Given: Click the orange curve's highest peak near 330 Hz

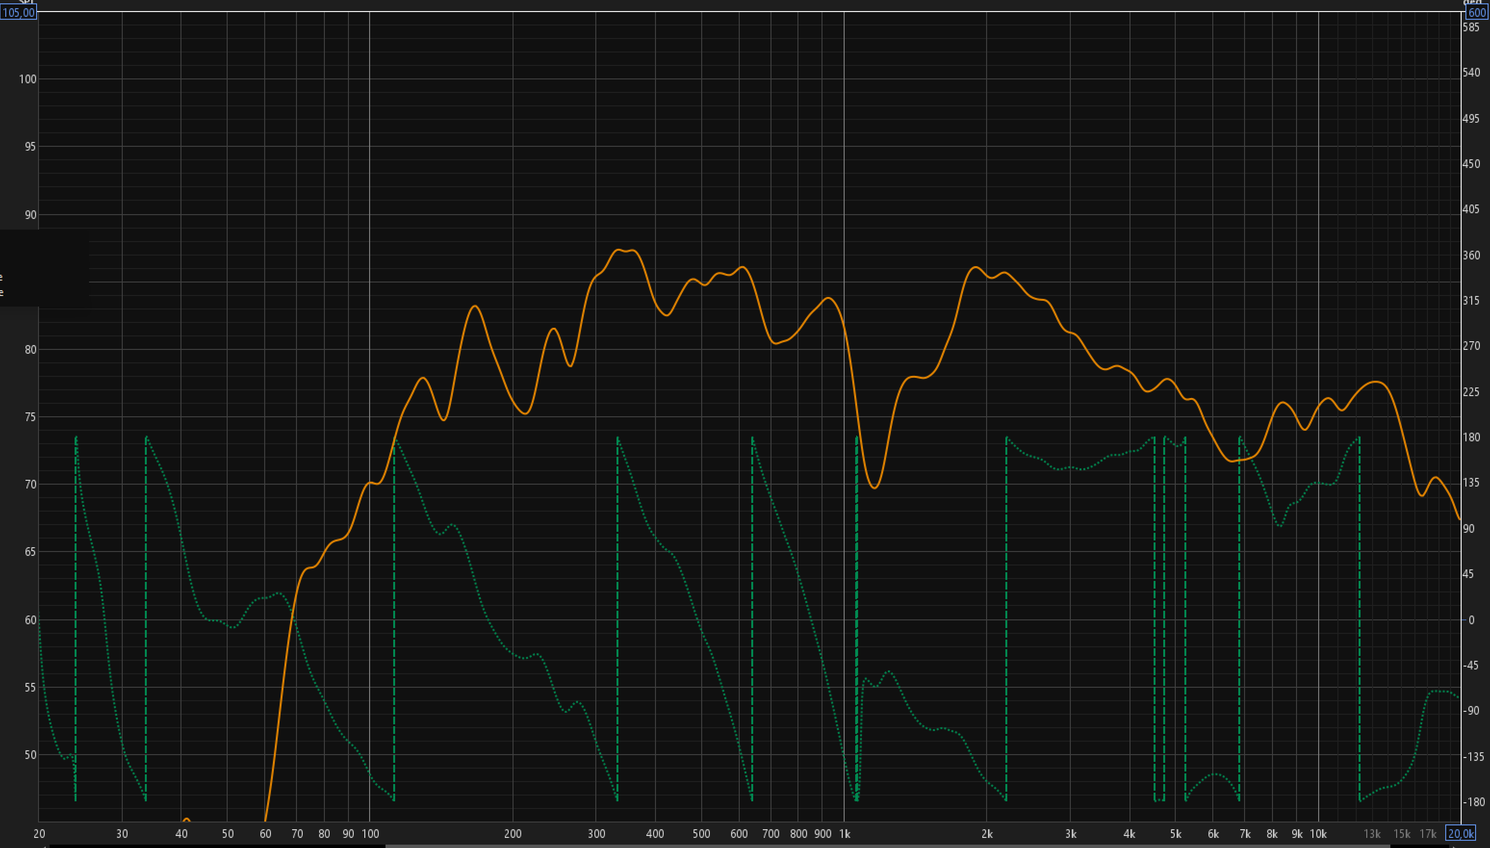Looking at the screenshot, I should click(619, 250).
